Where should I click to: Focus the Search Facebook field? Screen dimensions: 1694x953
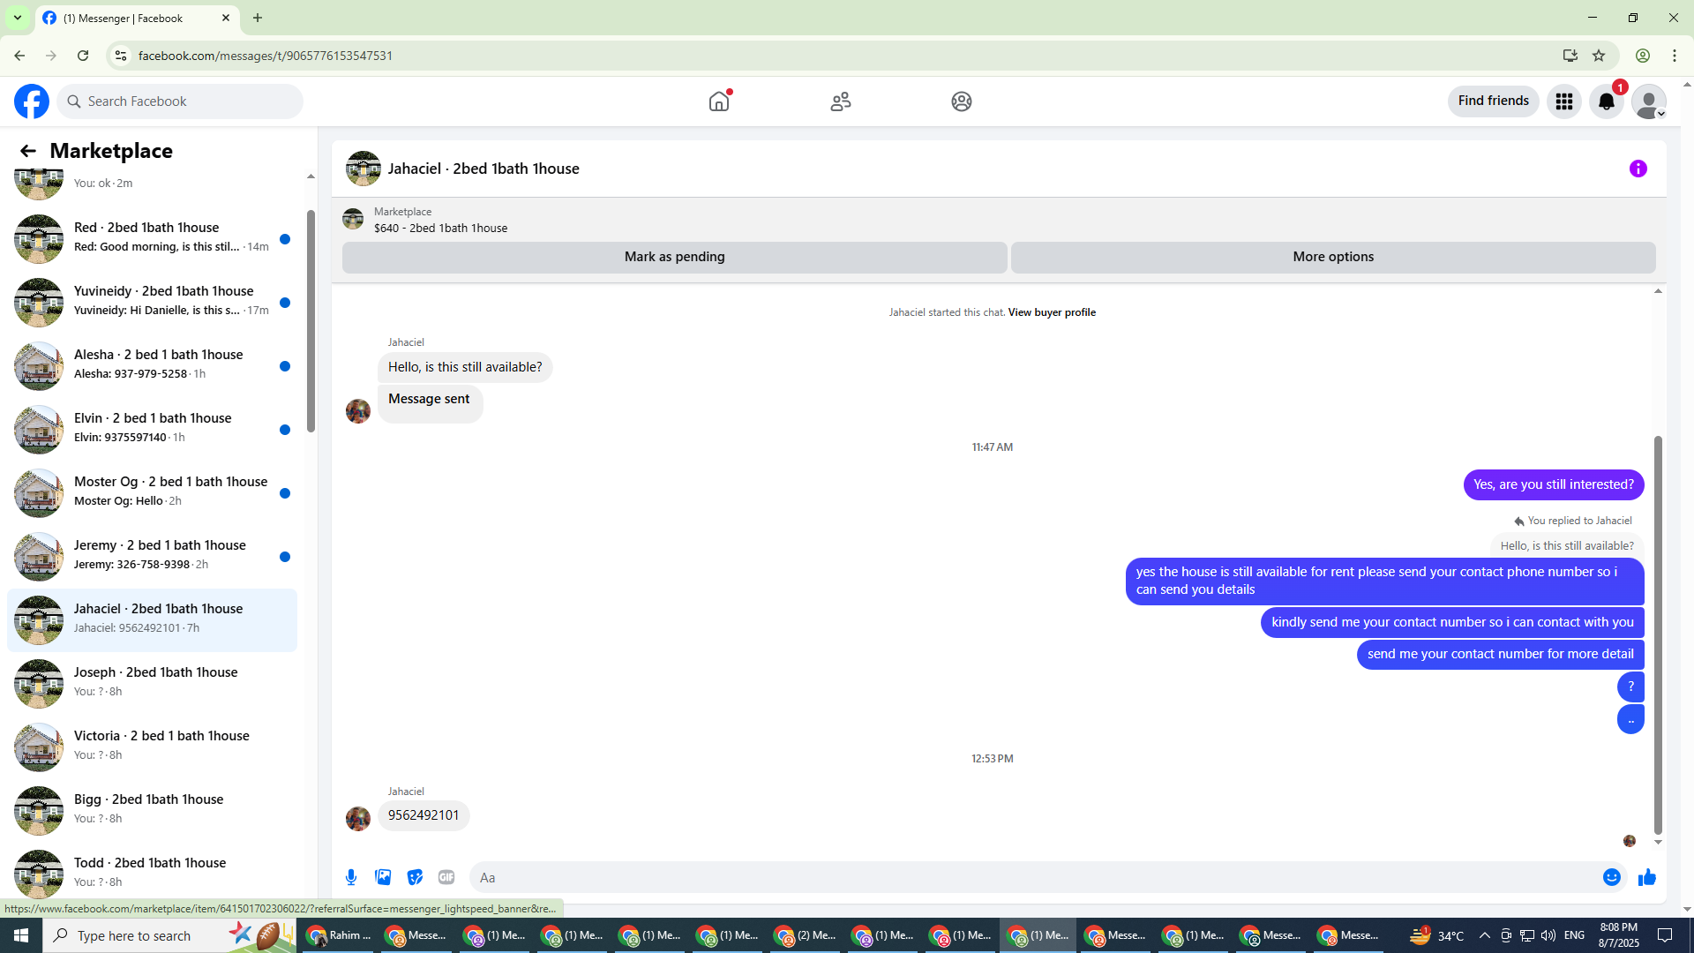(x=181, y=101)
